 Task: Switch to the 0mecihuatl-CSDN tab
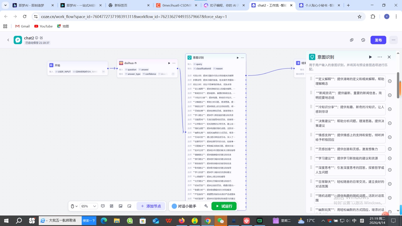176,5
